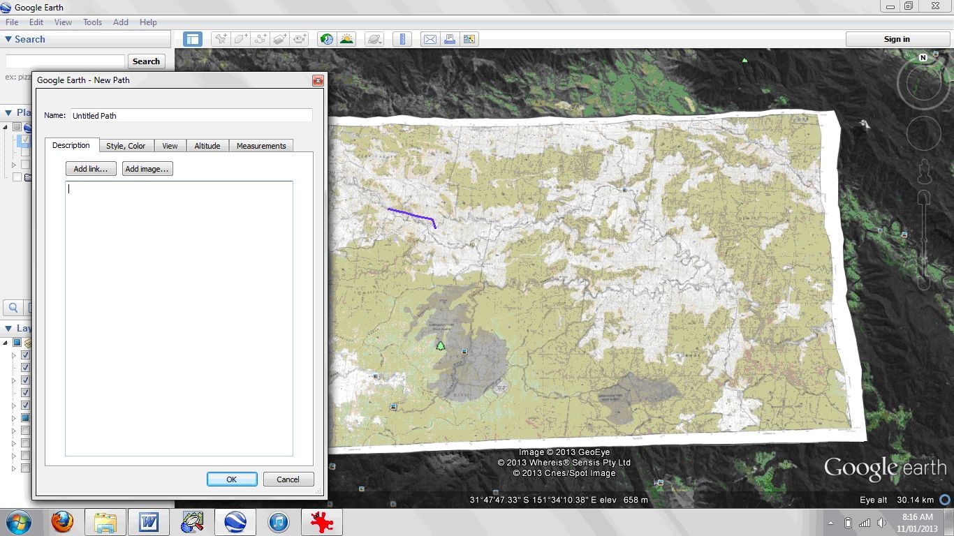This screenshot has height=536, width=954.
Task: Collapse the Layers root tree arrow
Action: (x=6, y=343)
